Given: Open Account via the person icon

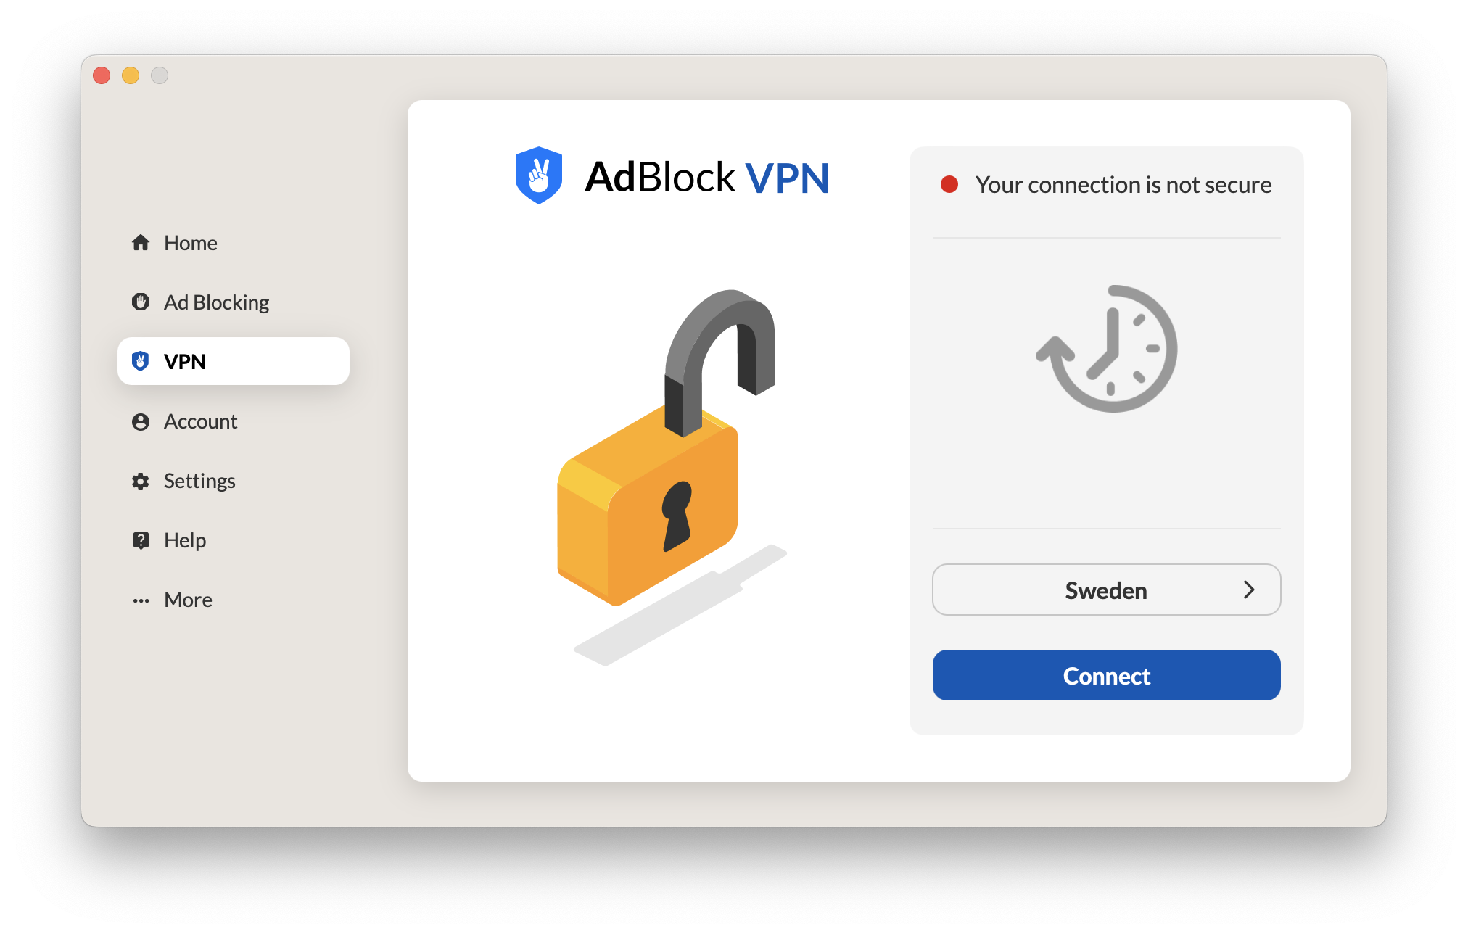Looking at the screenshot, I should point(140,421).
